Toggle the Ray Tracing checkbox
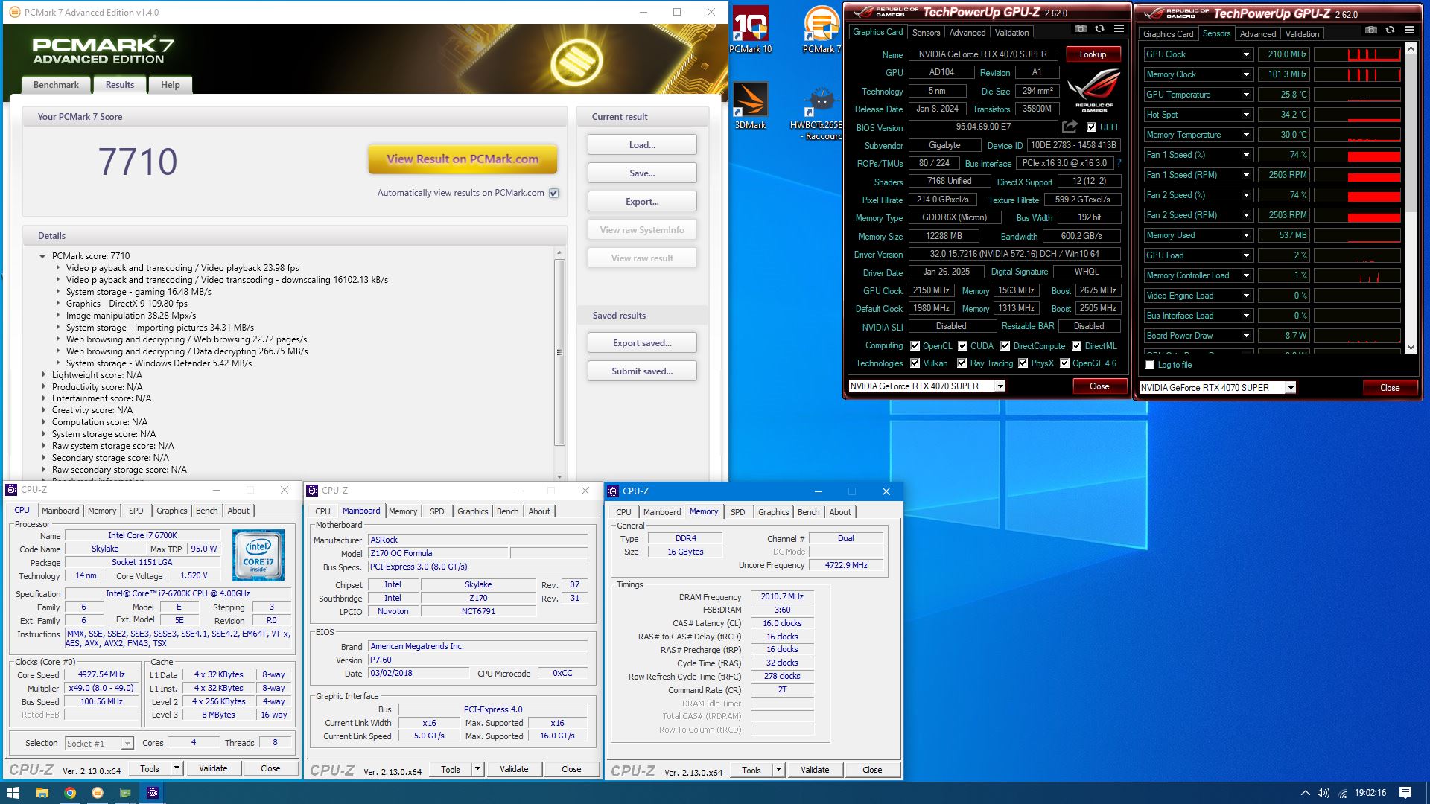 962,363
